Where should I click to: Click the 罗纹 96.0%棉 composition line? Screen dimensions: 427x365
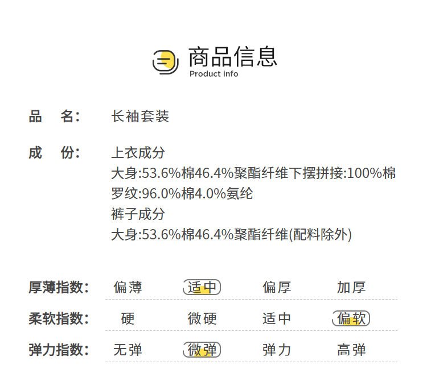point(182,193)
